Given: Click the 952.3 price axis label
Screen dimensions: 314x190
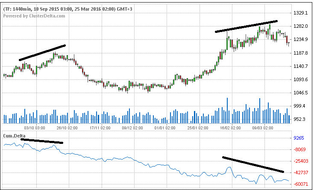Looking at the screenshot, I should coord(299,119).
